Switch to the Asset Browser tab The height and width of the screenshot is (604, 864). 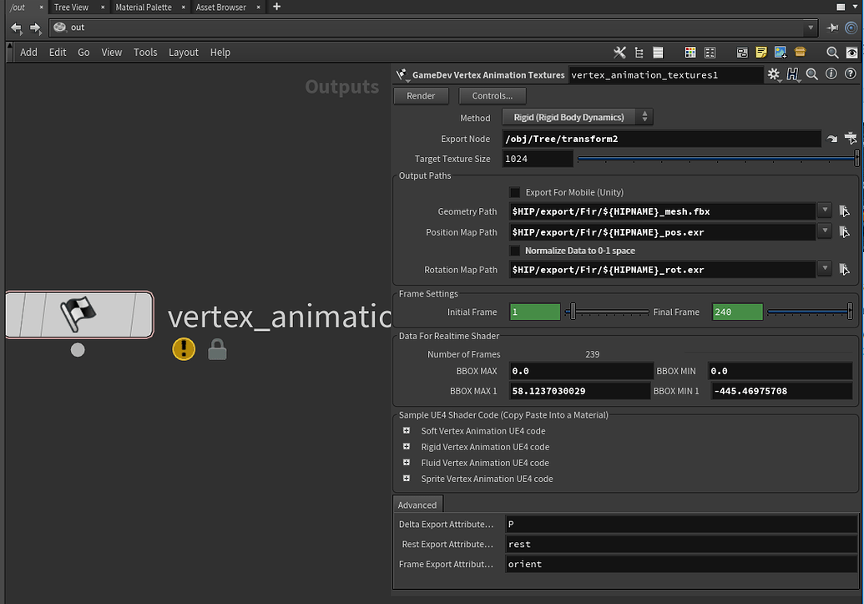[221, 8]
